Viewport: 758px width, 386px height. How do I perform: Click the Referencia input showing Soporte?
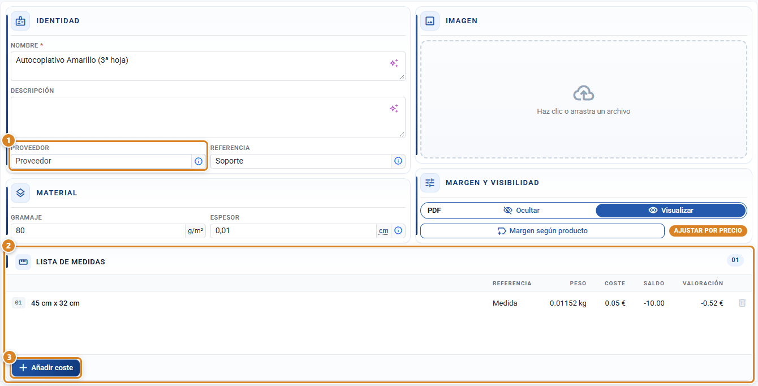coord(301,161)
